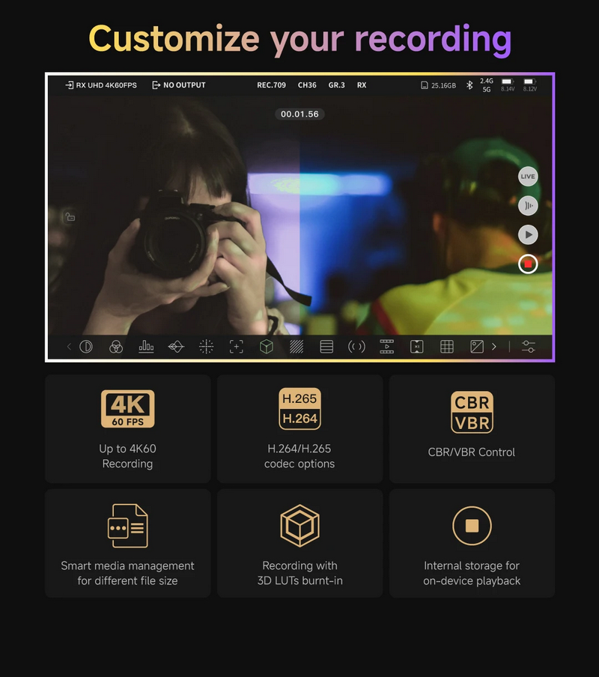Viewport: 599px width, 677px height.
Task: Click the waveform monitor icon
Action: [176, 347]
